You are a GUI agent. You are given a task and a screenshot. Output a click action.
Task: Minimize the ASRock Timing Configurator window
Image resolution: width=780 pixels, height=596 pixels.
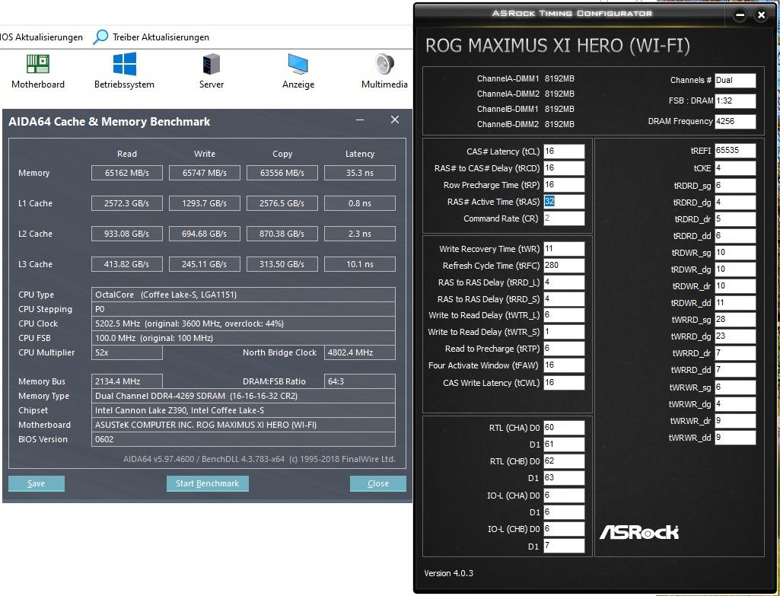coord(740,15)
